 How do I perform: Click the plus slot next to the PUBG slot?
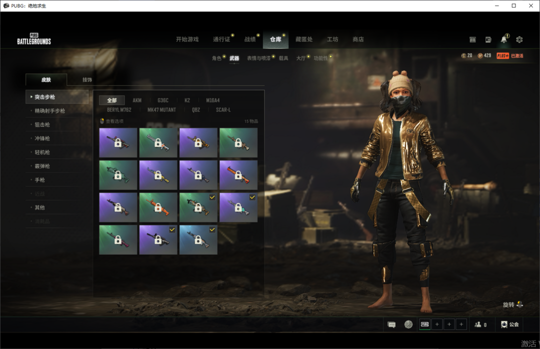tap(437, 324)
